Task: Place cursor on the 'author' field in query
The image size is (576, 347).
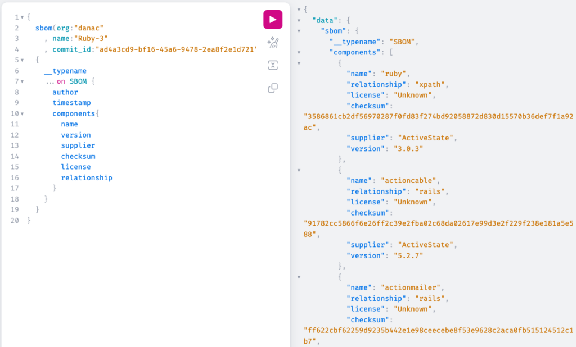Action: coord(65,92)
